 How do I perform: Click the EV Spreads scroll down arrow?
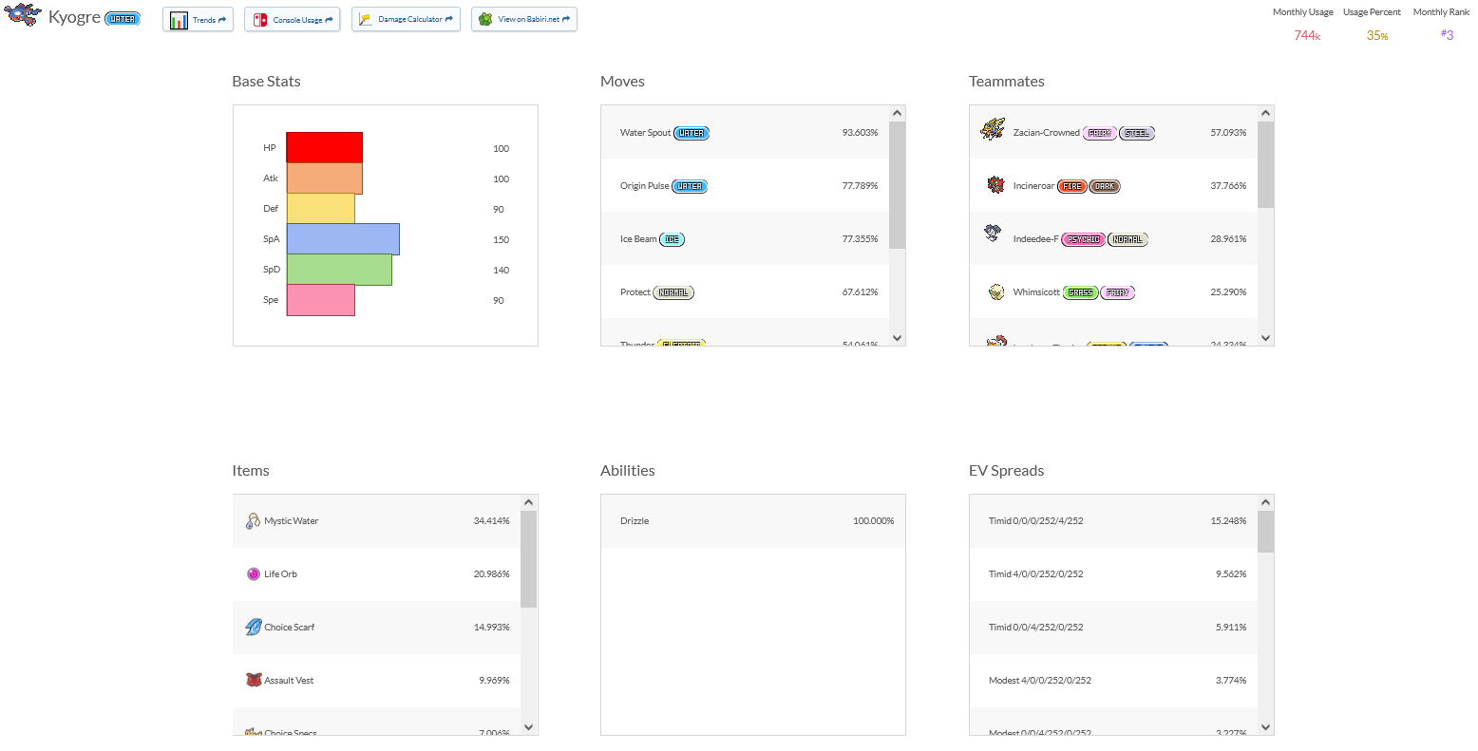pyautogui.click(x=1265, y=726)
